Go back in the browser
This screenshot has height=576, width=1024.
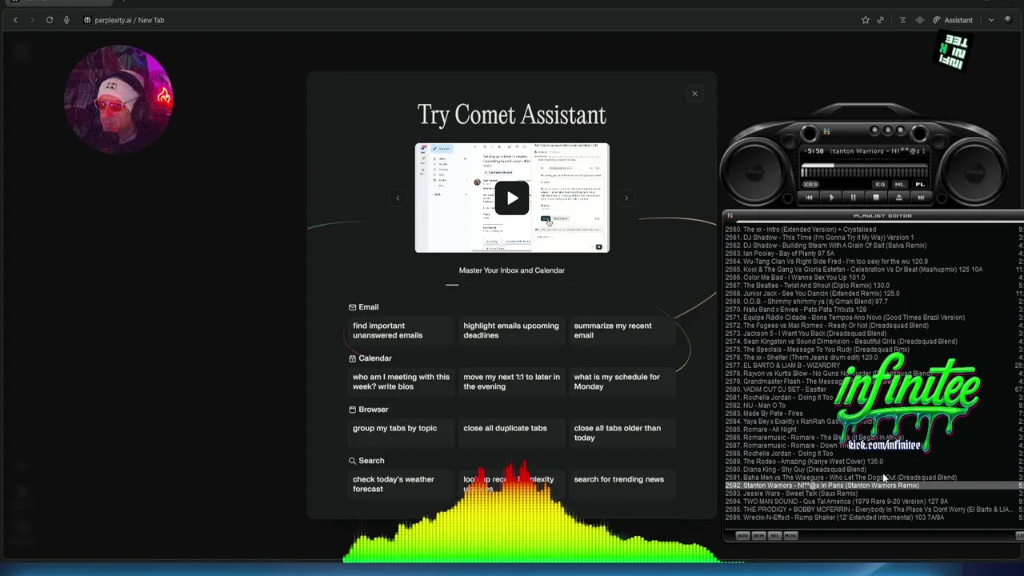coord(15,20)
